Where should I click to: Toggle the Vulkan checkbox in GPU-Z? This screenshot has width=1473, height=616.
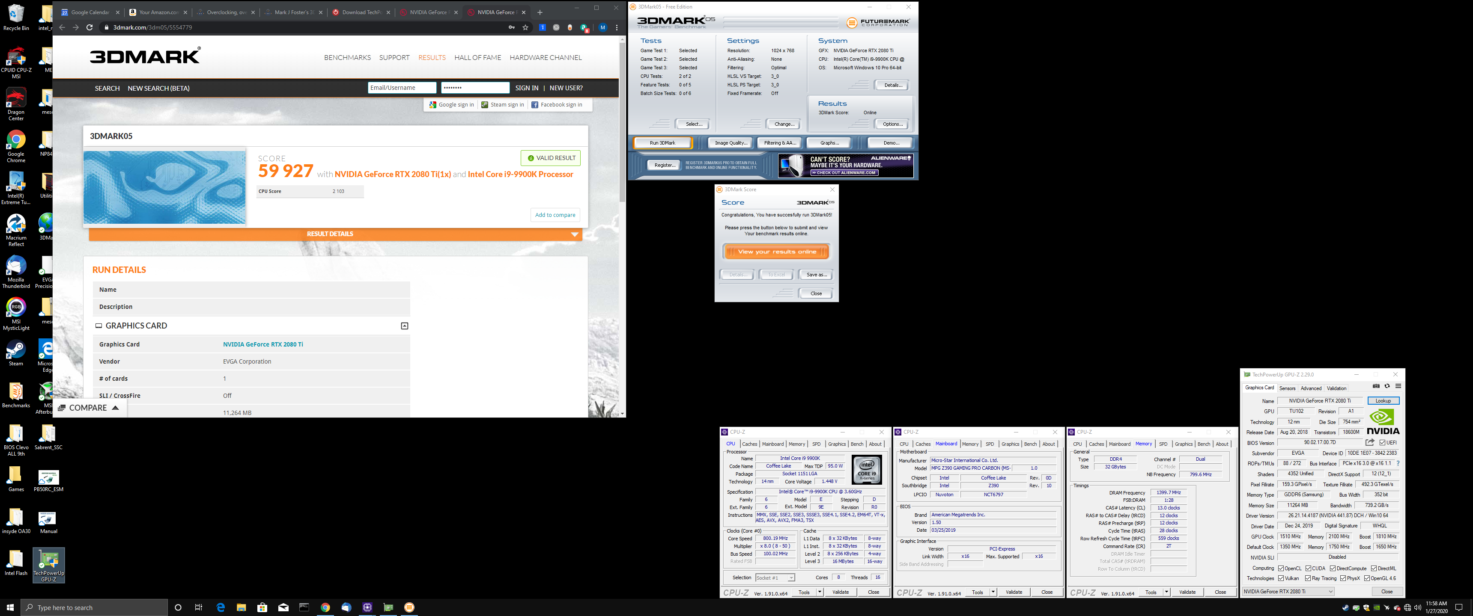pyautogui.click(x=1281, y=578)
